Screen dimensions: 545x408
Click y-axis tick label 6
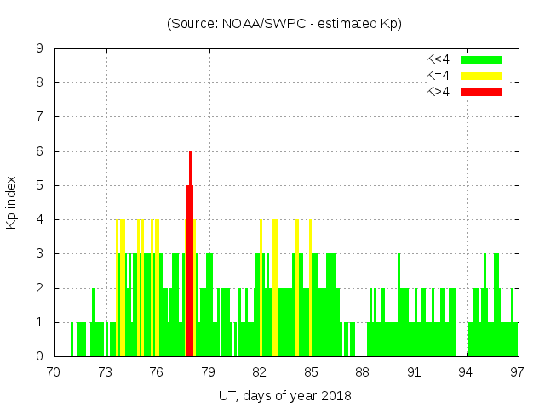tap(40, 151)
